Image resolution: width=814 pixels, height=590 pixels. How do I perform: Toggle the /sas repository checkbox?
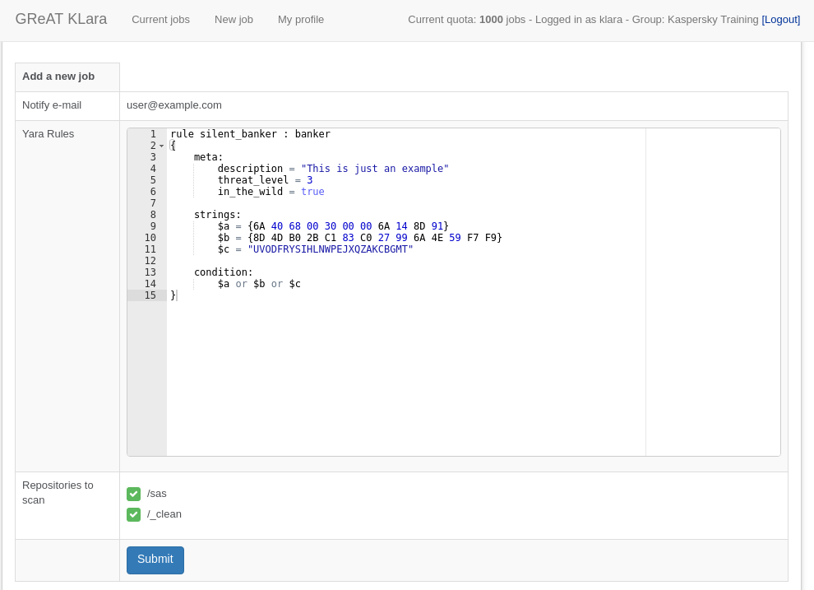click(x=133, y=494)
